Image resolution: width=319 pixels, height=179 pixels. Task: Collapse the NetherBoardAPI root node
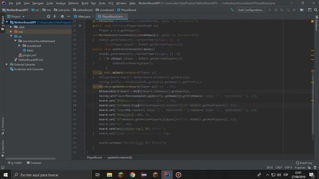(x=7, y=22)
